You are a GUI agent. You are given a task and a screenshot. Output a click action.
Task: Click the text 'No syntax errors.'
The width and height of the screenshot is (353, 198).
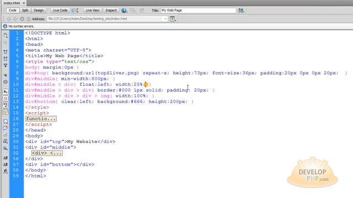pos(21,26)
